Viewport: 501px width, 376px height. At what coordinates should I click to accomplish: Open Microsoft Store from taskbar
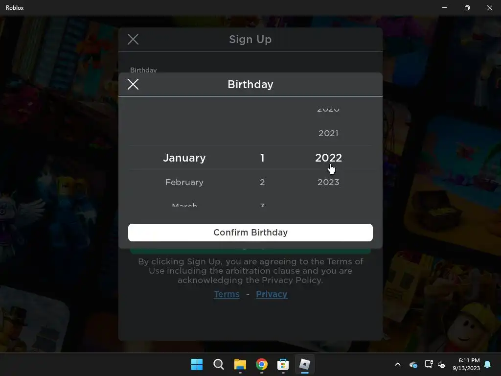283,364
